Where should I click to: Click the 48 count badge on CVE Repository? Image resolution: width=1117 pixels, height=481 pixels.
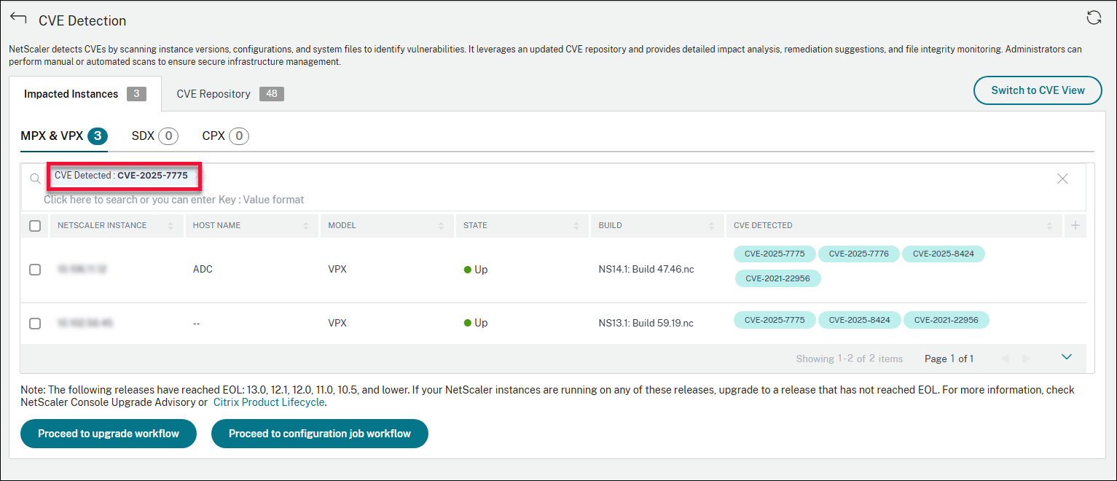pyautogui.click(x=272, y=94)
